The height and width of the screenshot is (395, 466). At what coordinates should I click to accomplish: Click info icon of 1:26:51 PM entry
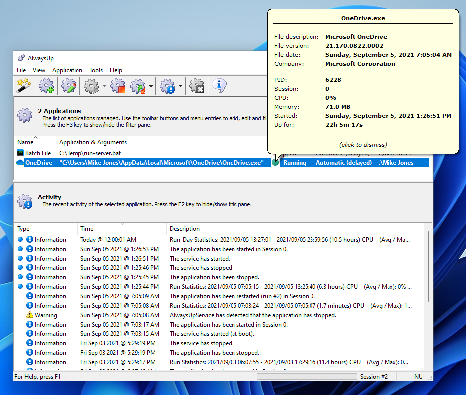tap(30, 258)
